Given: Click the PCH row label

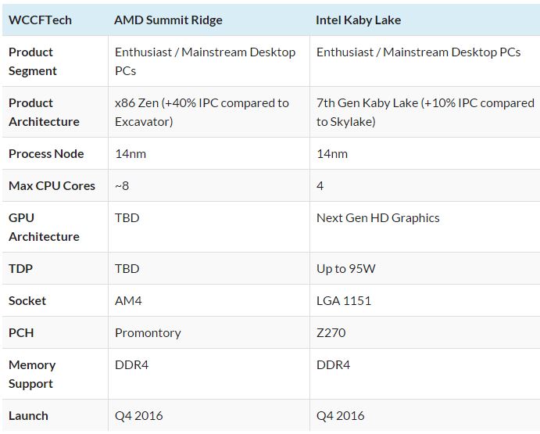Looking at the screenshot, I should (21, 332).
